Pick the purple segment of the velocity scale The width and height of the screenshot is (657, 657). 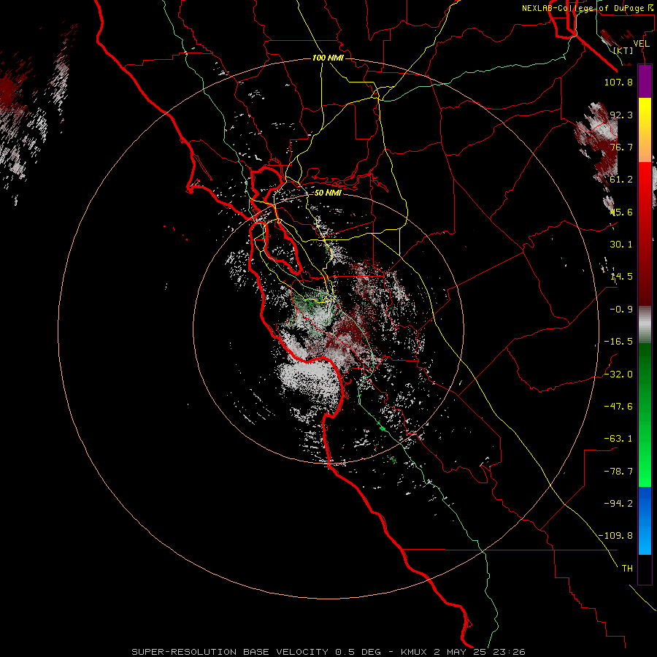tap(645, 81)
